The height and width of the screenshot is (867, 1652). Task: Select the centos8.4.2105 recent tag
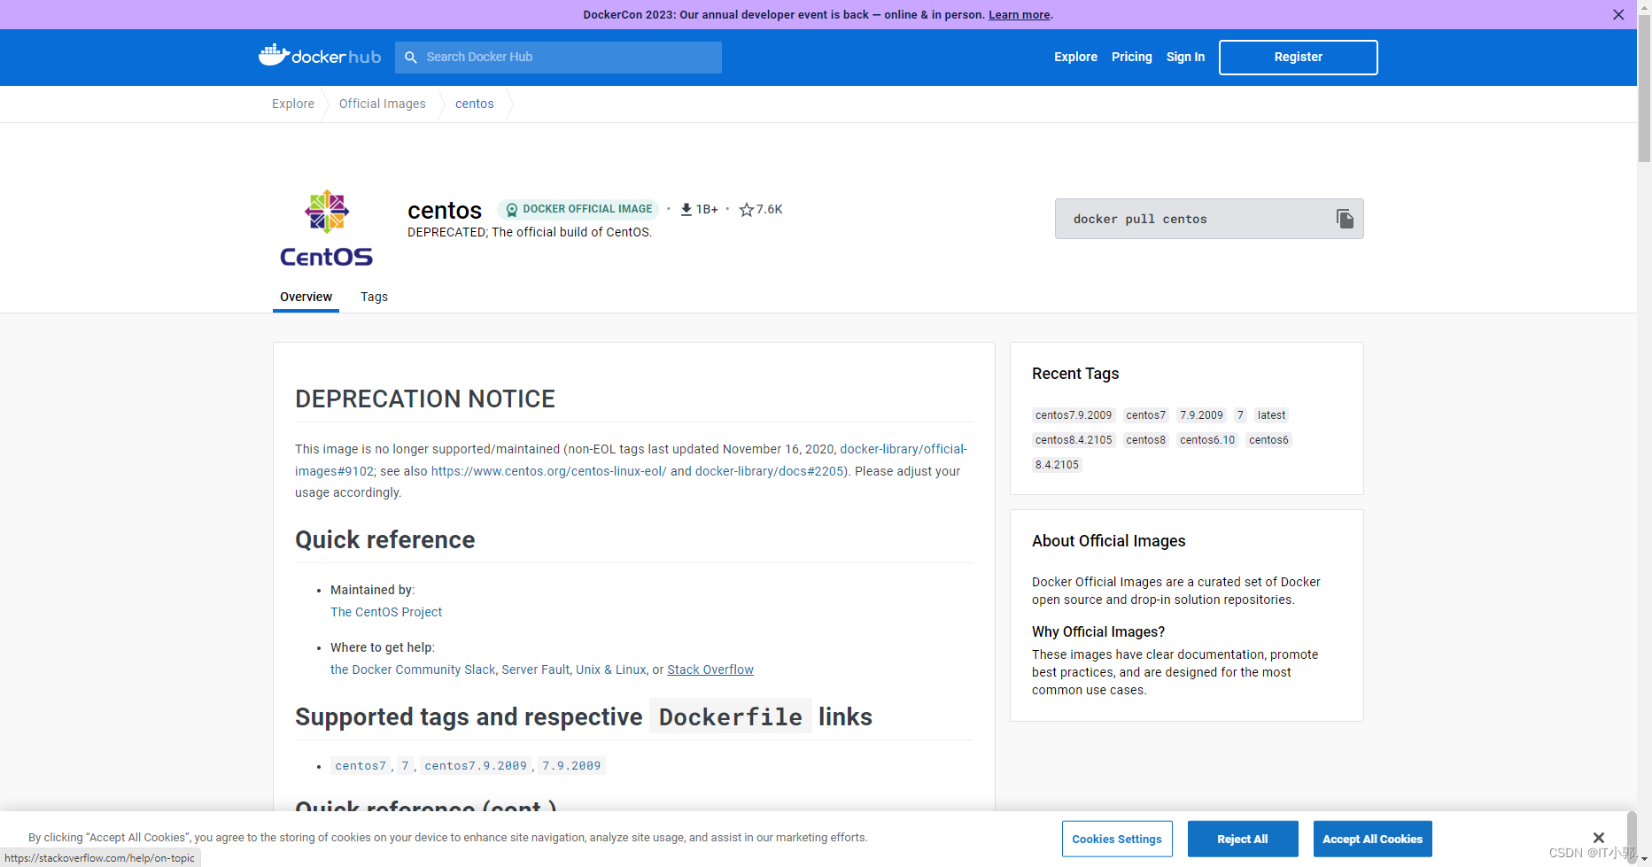(x=1074, y=440)
